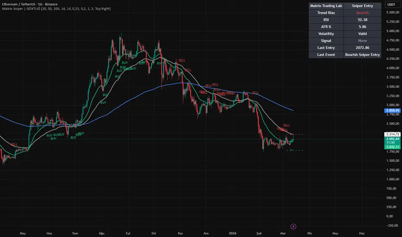Image resolution: width=402 pixels, height=237 pixels.
Task: Click the gray 'None' signal value
Action: [362, 41]
